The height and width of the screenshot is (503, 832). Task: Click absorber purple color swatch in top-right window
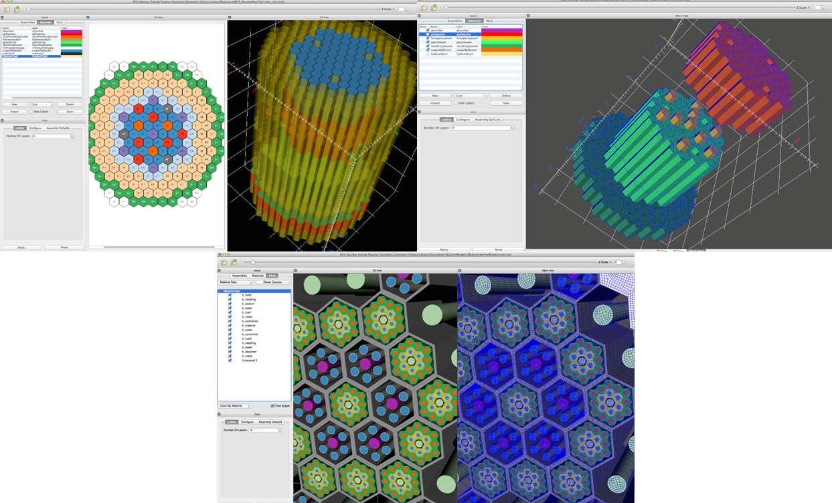(502, 30)
